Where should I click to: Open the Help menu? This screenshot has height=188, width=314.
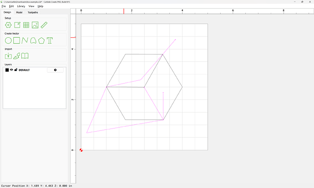coord(41,6)
